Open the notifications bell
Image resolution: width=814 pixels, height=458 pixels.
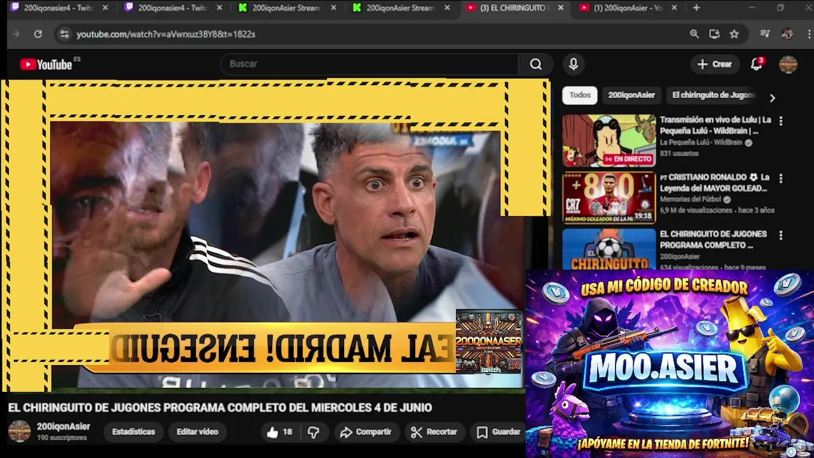pos(757,64)
